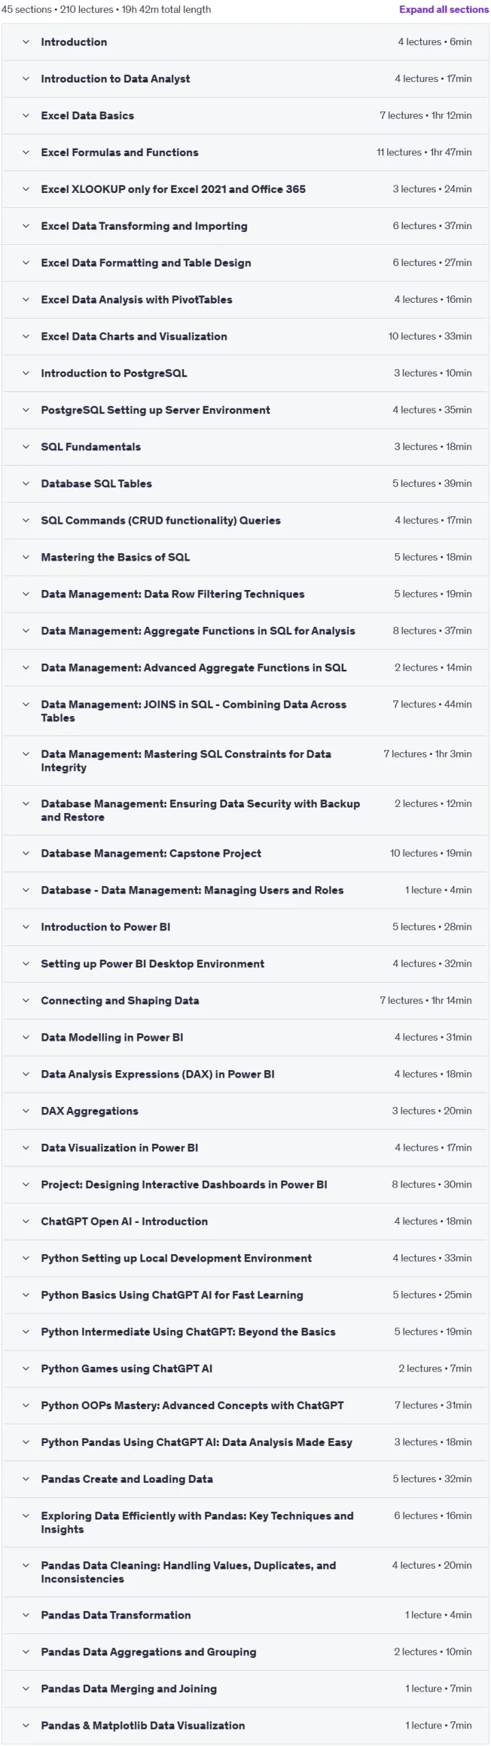The height and width of the screenshot is (1746, 491).
Task: Open Pandas Create and Loading Data section
Action: (x=245, y=1479)
